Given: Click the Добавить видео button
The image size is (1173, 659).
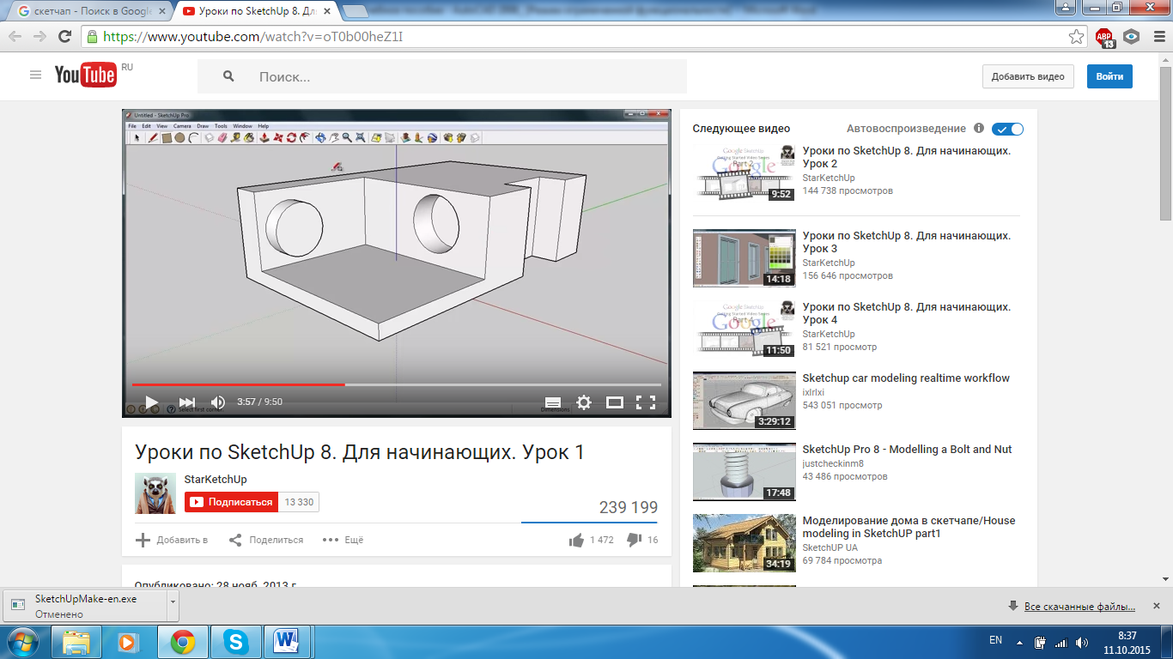Looking at the screenshot, I should [1028, 76].
